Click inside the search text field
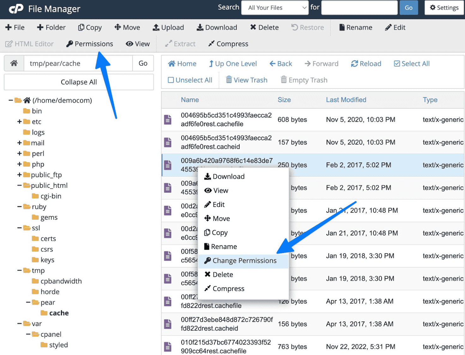 359,8
